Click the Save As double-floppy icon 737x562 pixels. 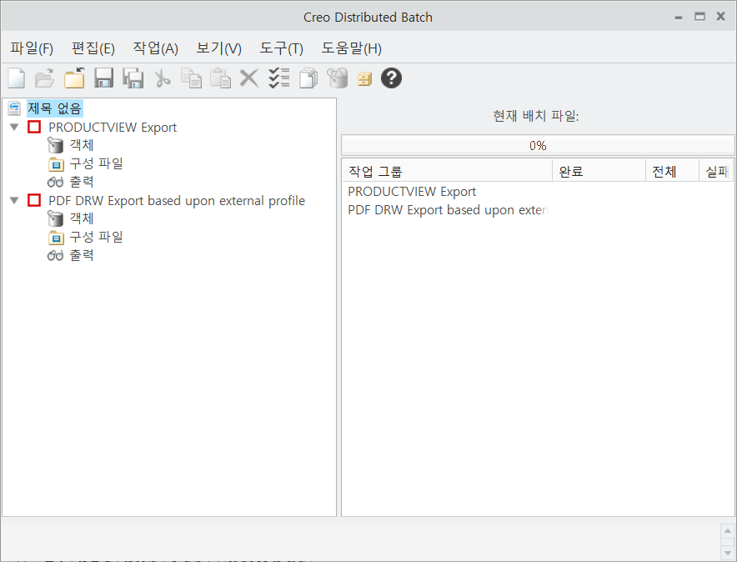(133, 78)
